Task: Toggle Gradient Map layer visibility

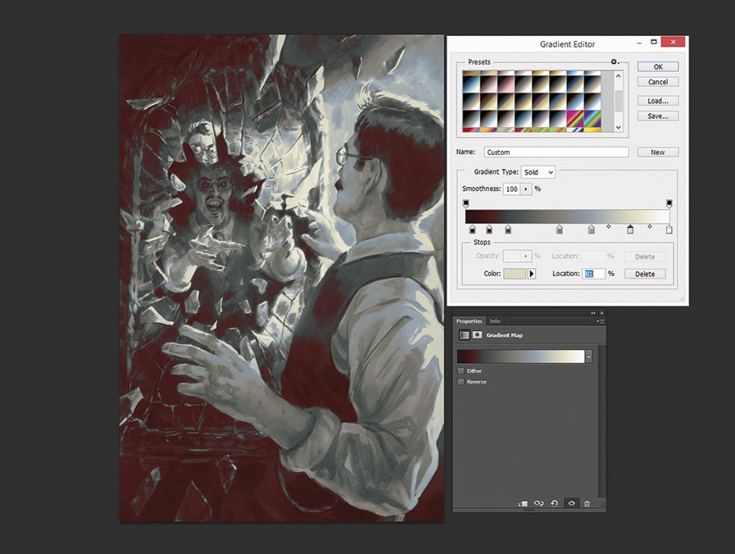Action: pos(571,503)
